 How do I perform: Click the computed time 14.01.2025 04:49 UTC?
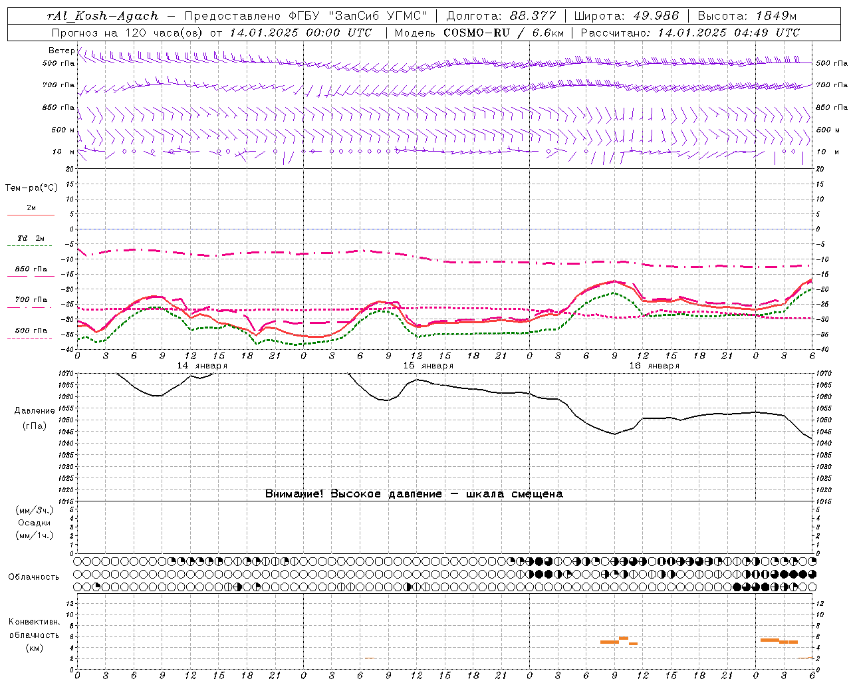(729, 33)
